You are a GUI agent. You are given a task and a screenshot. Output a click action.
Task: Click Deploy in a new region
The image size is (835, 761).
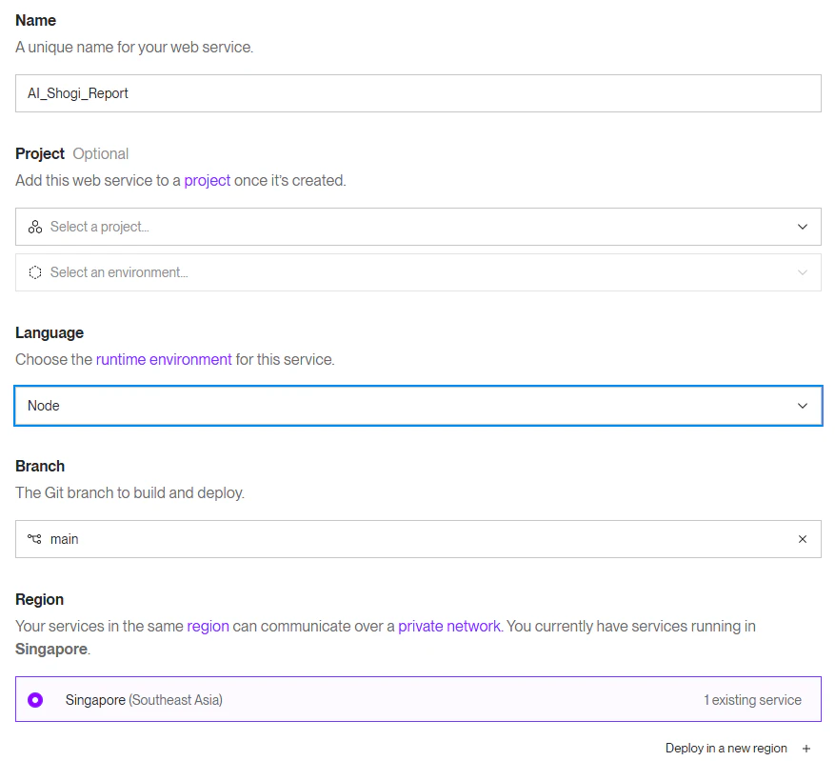click(x=726, y=749)
